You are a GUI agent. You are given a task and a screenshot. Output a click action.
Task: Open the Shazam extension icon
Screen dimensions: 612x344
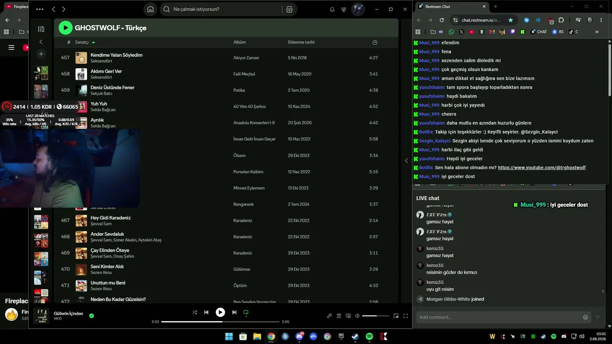click(526, 20)
